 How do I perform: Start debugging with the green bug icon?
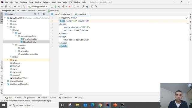tap(55, 7)
